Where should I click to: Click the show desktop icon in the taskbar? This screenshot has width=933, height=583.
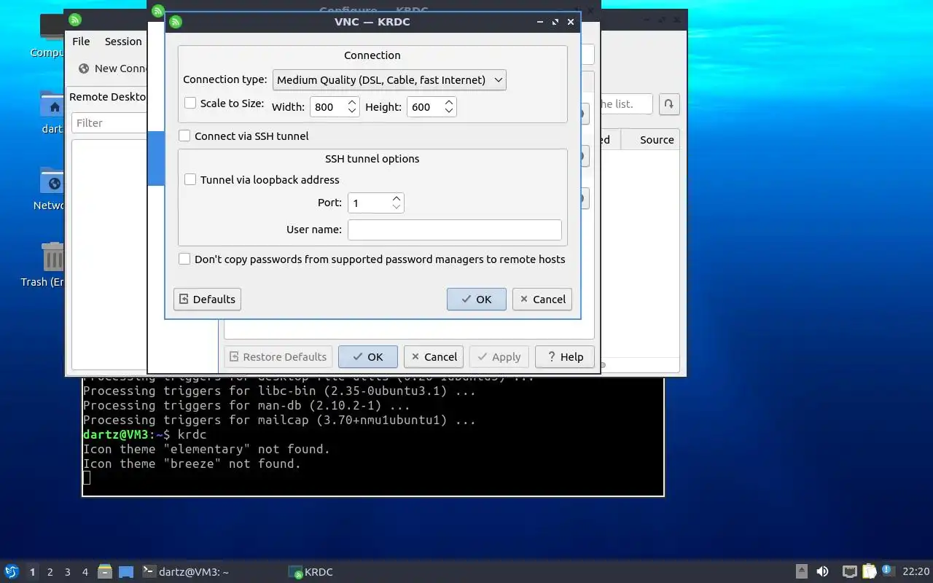click(126, 572)
